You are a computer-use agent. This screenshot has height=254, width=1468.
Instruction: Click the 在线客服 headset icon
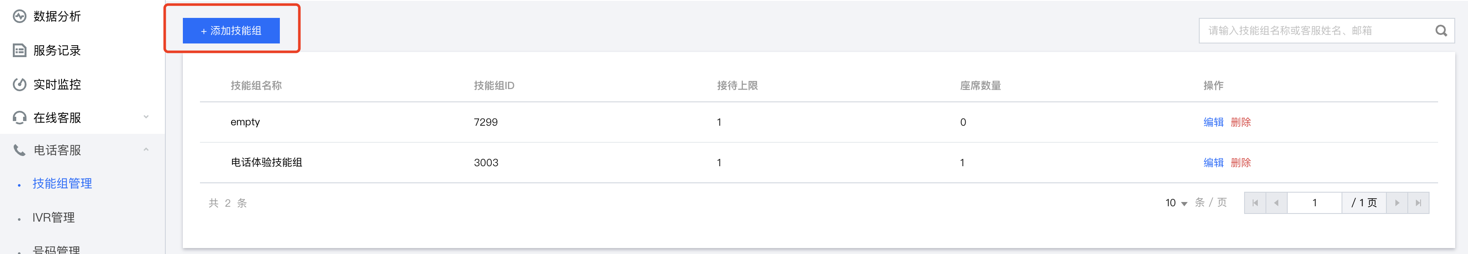tap(19, 118)
